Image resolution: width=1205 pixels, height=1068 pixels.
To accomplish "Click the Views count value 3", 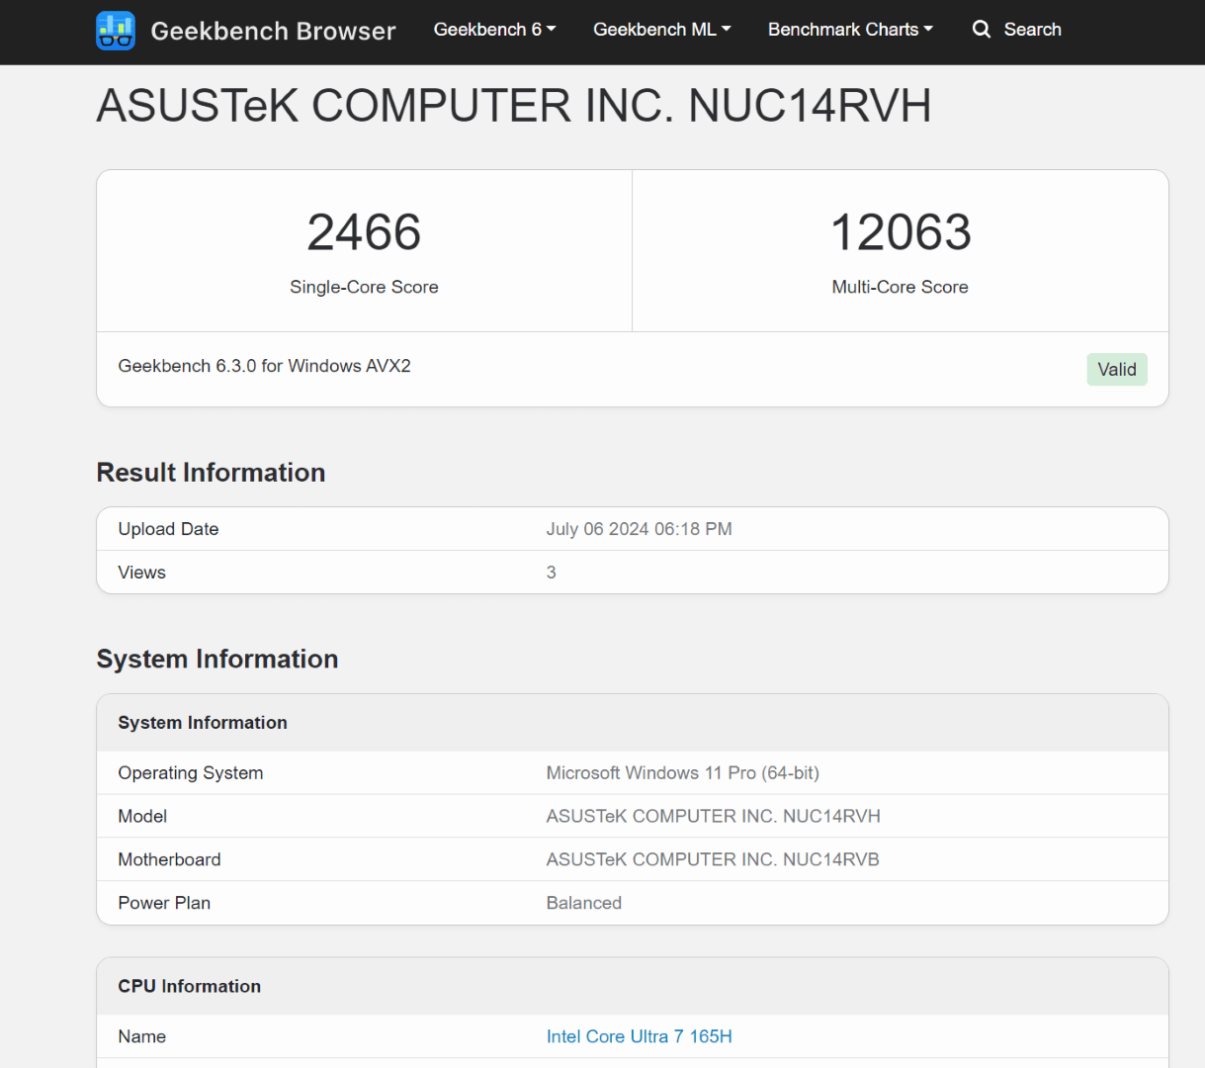I will pos(552,573).
